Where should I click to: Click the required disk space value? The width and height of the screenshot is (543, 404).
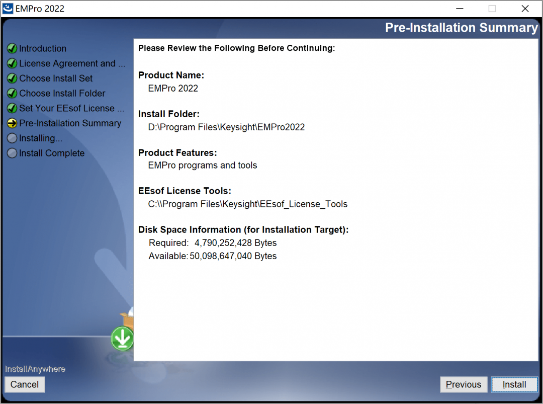(235, 243)
